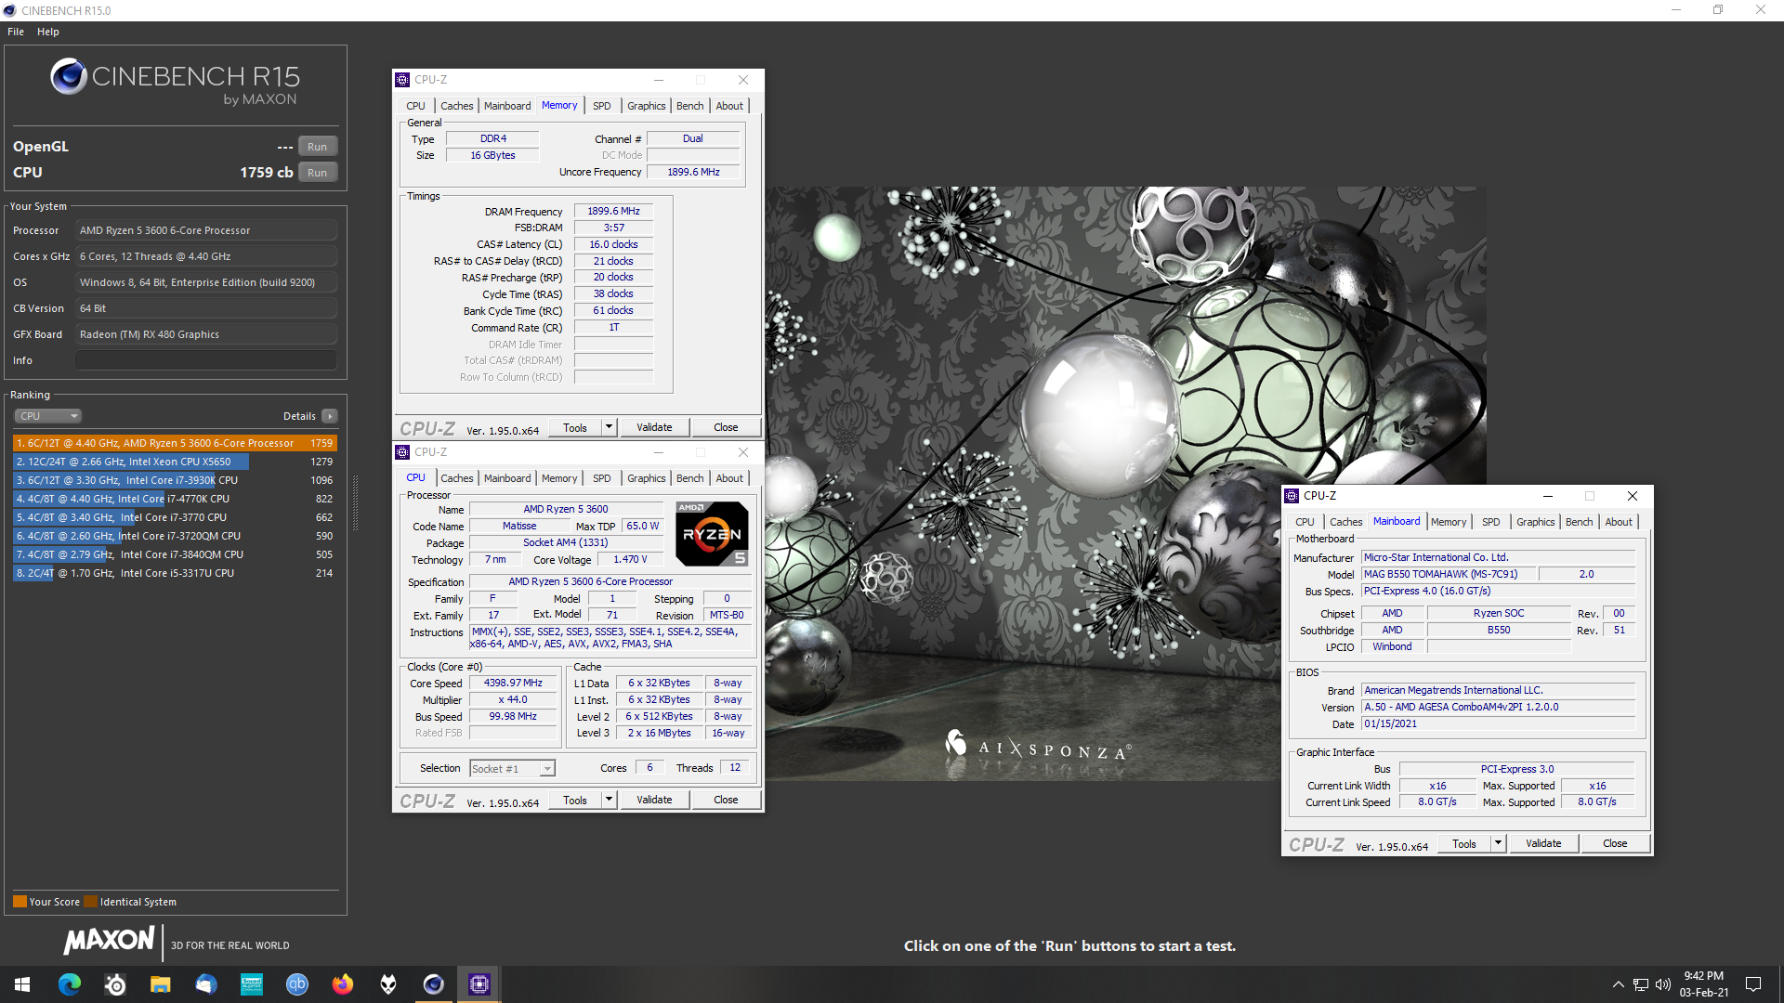Launch Microsoft Edge from the taskbar
This screenshot has height=1003, width=1784.
[70, 984]
